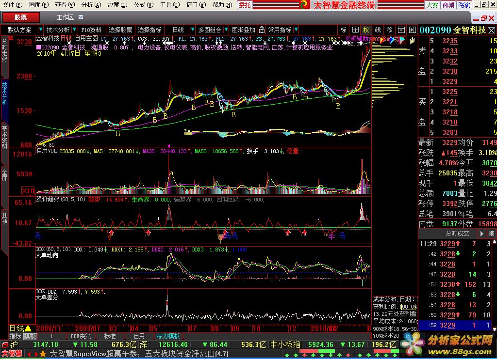
Task: Expand the 常用指标 dropdown arrow
Action: click(x=296, y=30)
